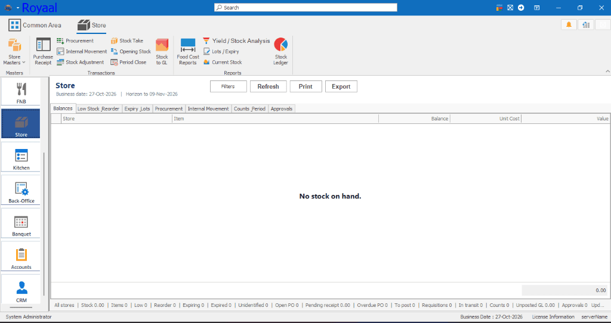Expand the Store Masters dropdown arrow
The image size is (611, 323).
coord(24,62)
